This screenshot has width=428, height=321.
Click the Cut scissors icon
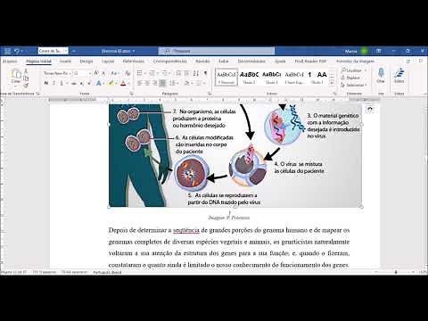tap(26, 71)
